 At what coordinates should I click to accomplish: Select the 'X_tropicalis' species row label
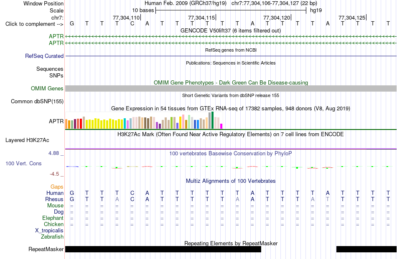coord(49,231)
